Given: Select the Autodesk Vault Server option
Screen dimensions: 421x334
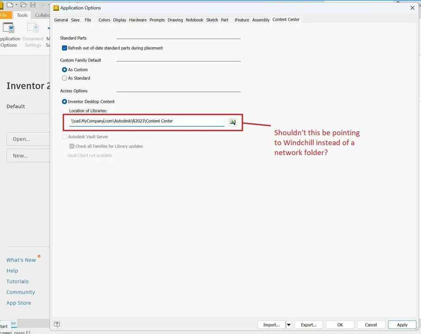Looking at the screenshot, I should (64, 136).
